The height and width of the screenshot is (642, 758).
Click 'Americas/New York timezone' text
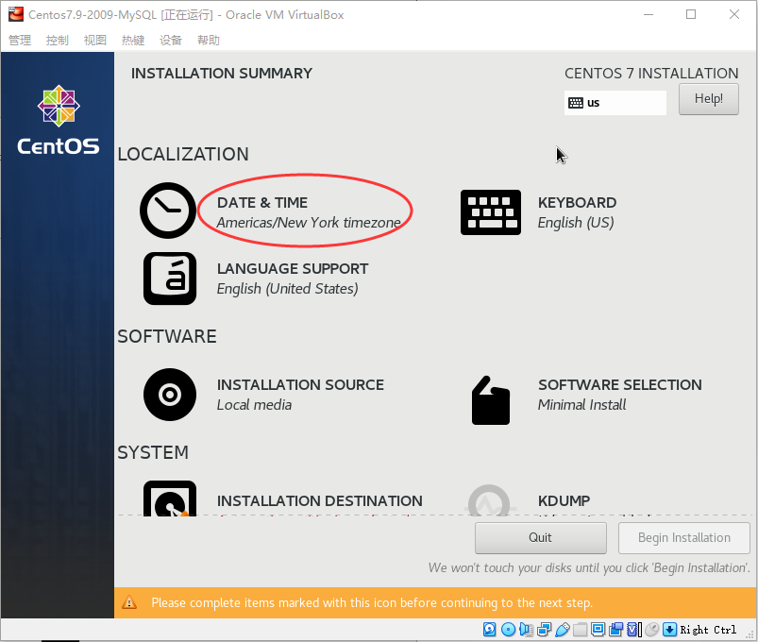[x=309, y=223]
